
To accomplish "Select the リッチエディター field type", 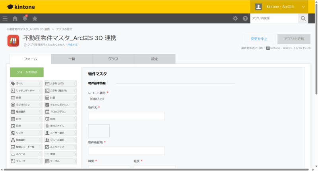I will click(x=26, y=91).
